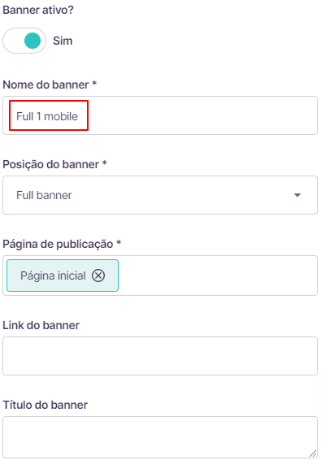Viewport: 321px width, 460px height.
Task: Click the Link do banner input field
Action: click(160, 356)
